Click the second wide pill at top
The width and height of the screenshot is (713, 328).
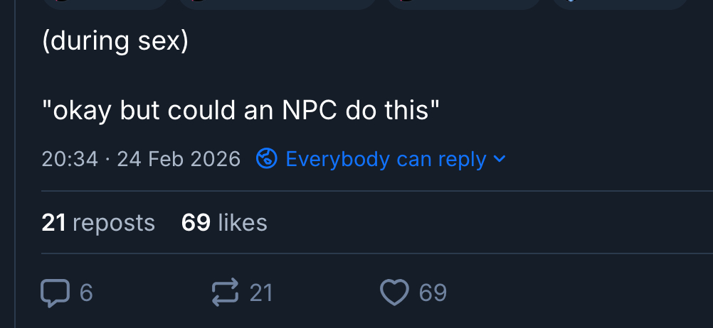point(277,4)
